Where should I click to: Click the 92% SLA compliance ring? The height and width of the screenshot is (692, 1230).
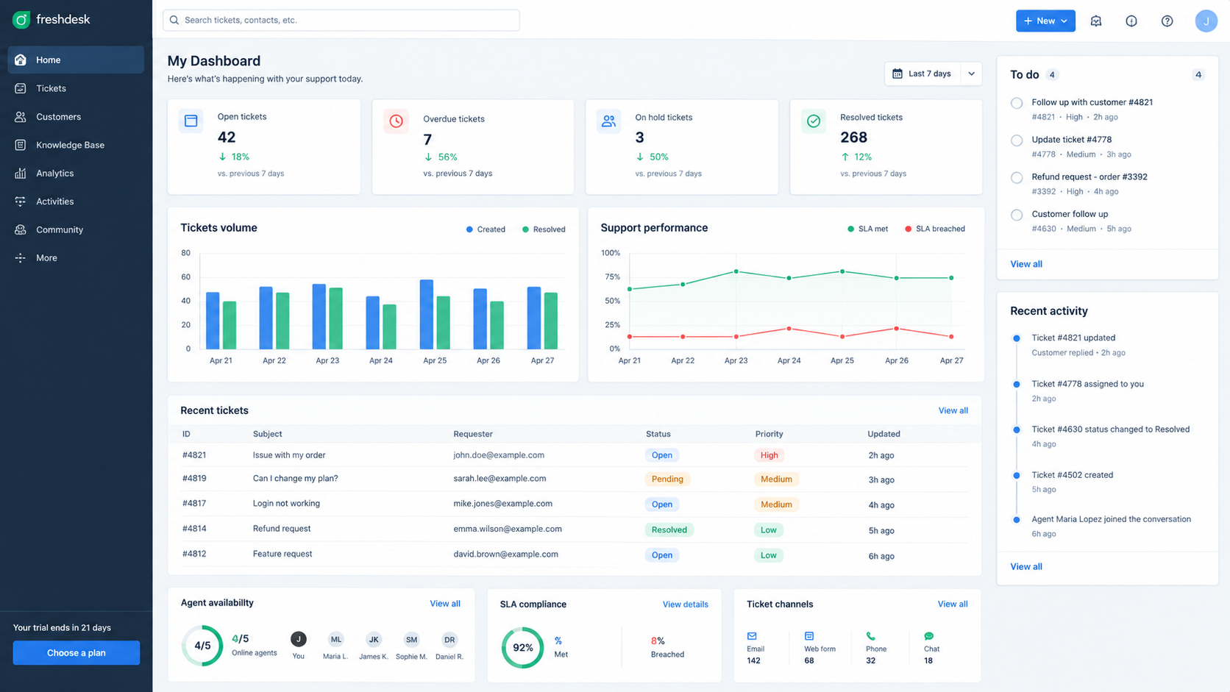[x=522, y=647]
